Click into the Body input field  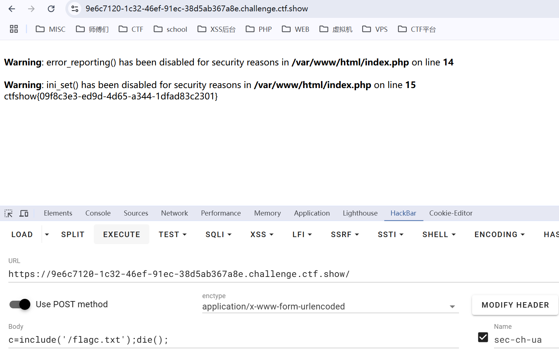233,340
